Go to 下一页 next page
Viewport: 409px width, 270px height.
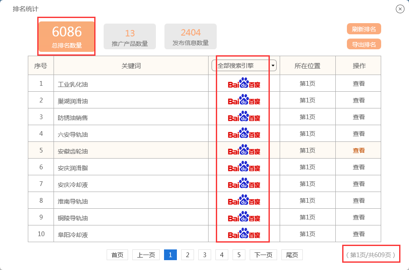[263, 255]
